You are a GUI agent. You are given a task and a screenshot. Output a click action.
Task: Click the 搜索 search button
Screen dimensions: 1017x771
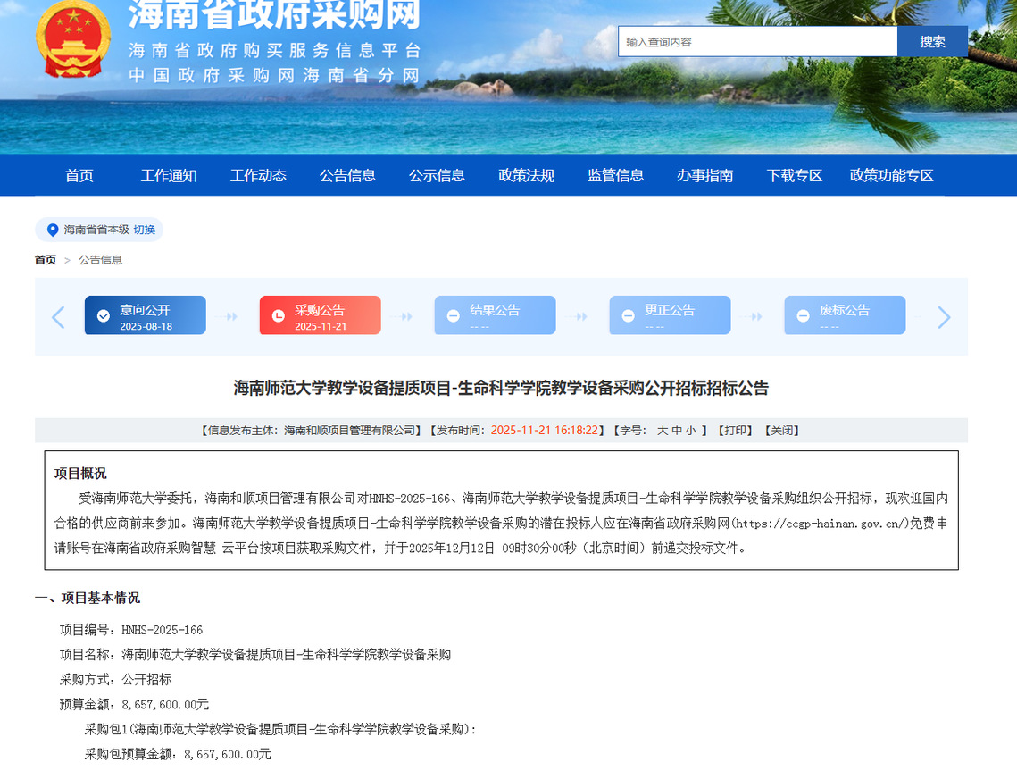point(932,41)
